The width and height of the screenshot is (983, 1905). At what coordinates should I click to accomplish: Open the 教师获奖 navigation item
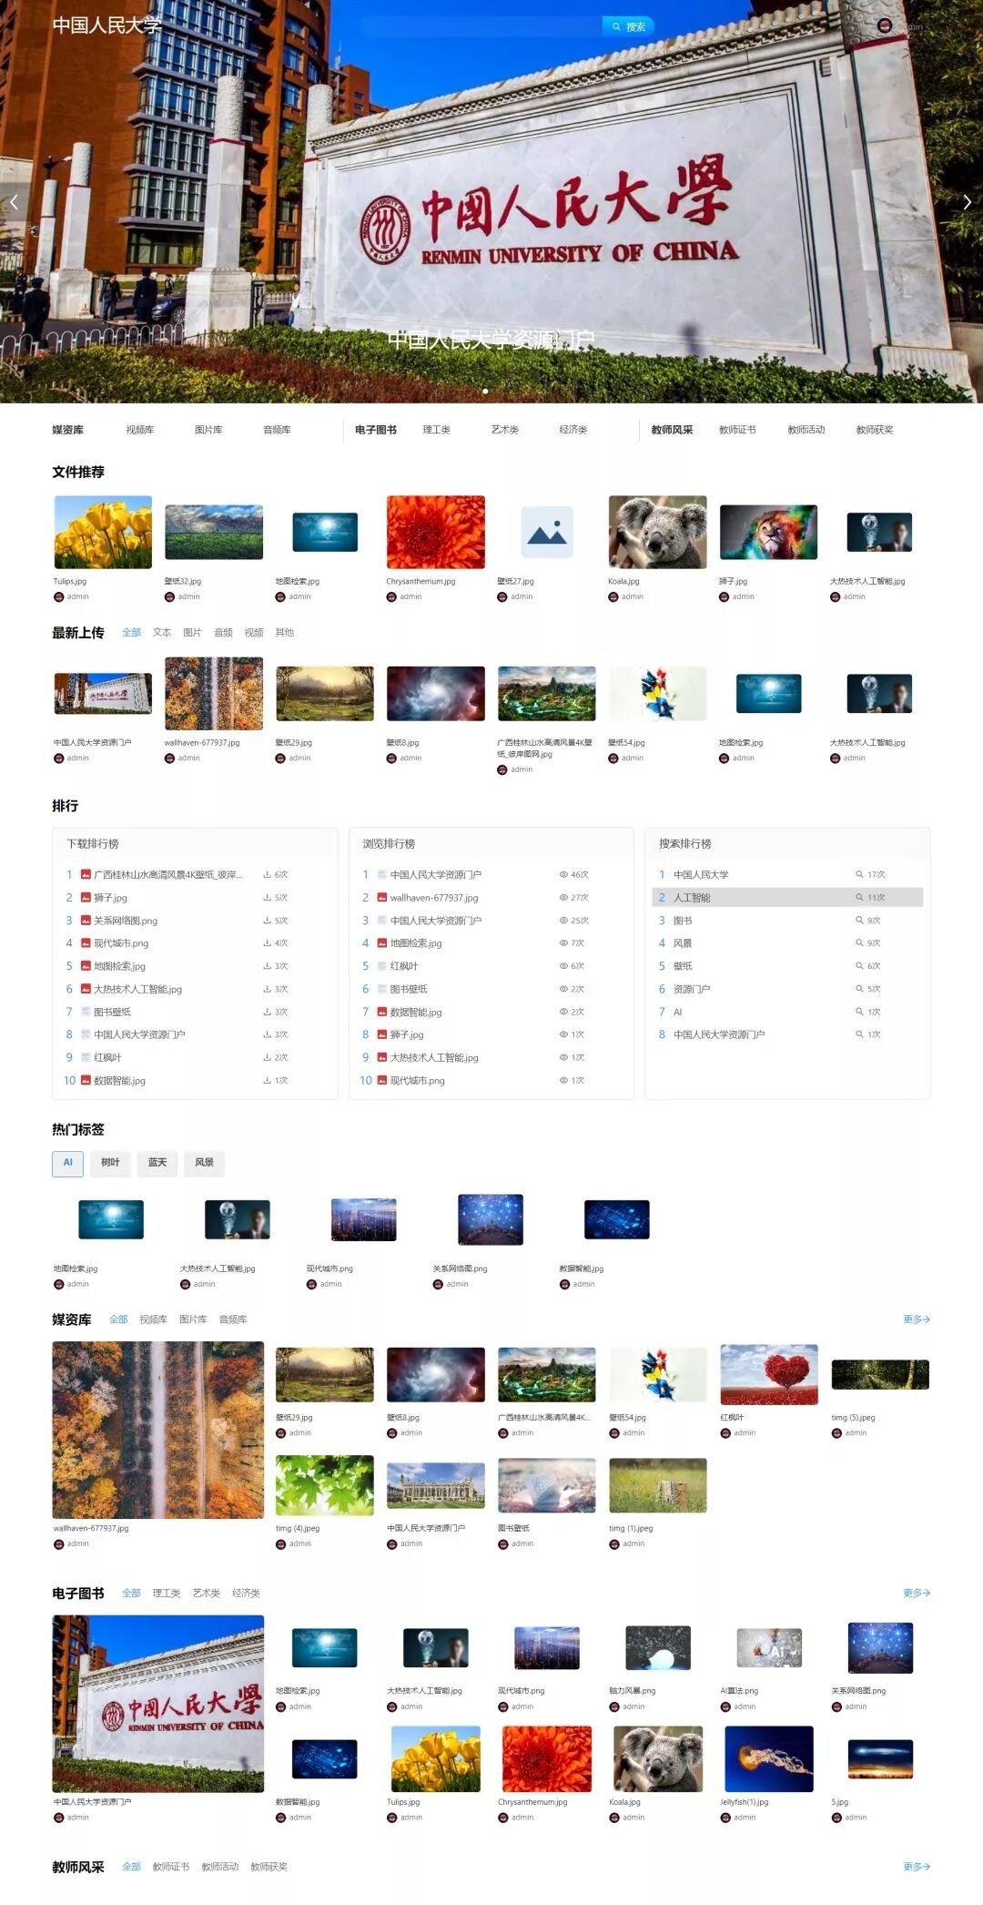point(875,430)
